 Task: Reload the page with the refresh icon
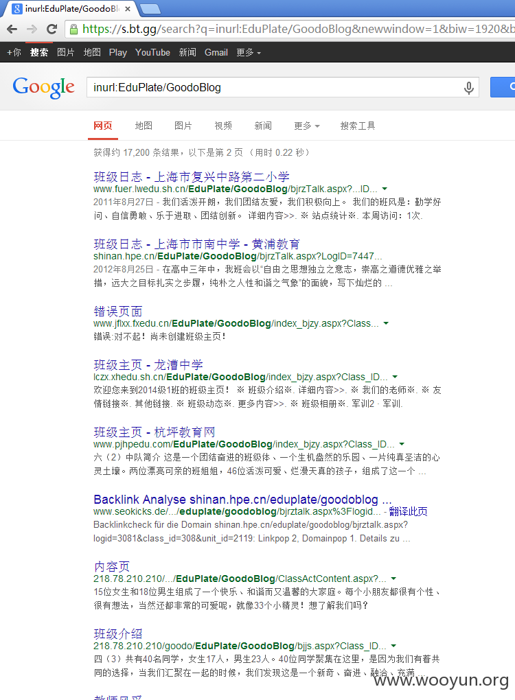[51, 30]
